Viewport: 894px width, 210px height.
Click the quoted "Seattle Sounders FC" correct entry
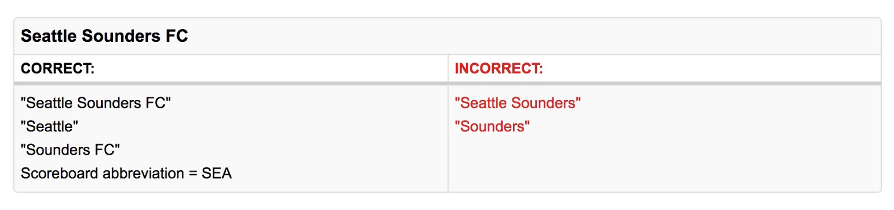pyautogui.click(x=96, y=103)
